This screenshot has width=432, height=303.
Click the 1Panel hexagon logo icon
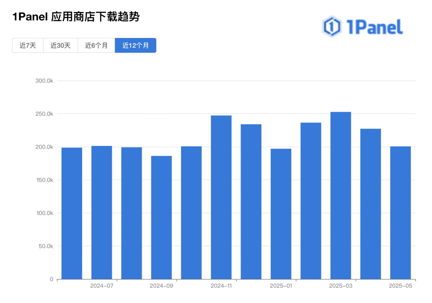(332, 26)
